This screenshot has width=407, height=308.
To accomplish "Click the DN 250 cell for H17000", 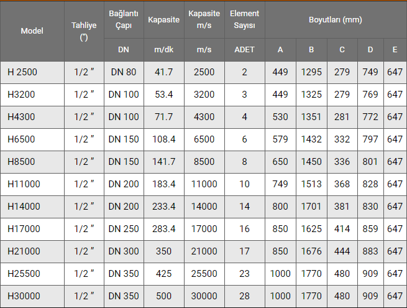I will (124, 229).
